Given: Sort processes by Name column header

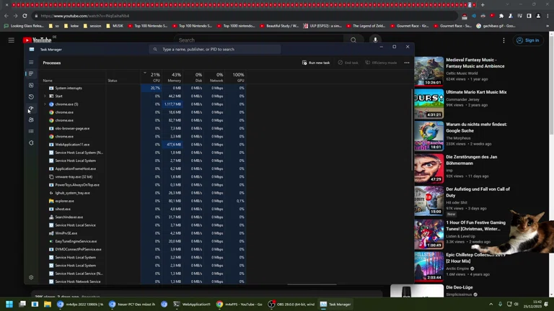Looking at the screenshot, I should pos(48,81).
